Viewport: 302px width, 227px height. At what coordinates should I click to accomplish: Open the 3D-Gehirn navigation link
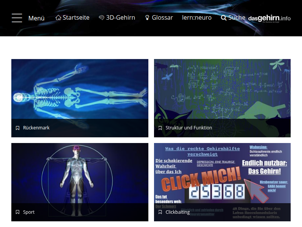tap(120, 18)
